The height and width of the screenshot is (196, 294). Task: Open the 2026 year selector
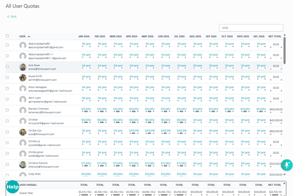pyautogui.click(x=251, y=28)
